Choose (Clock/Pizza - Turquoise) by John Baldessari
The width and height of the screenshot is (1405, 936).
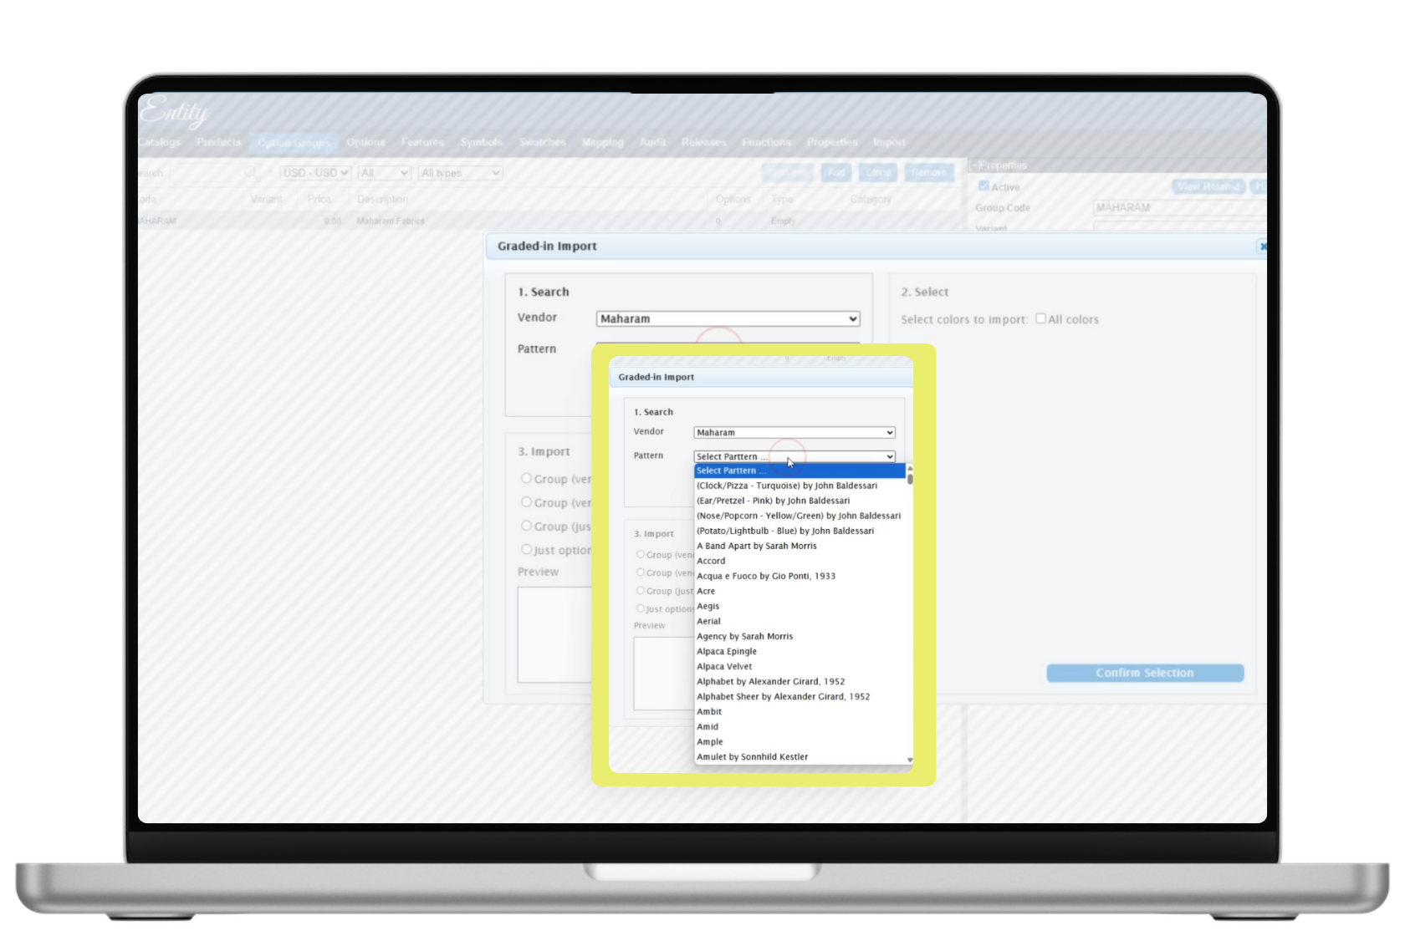(x=800, y=486)
